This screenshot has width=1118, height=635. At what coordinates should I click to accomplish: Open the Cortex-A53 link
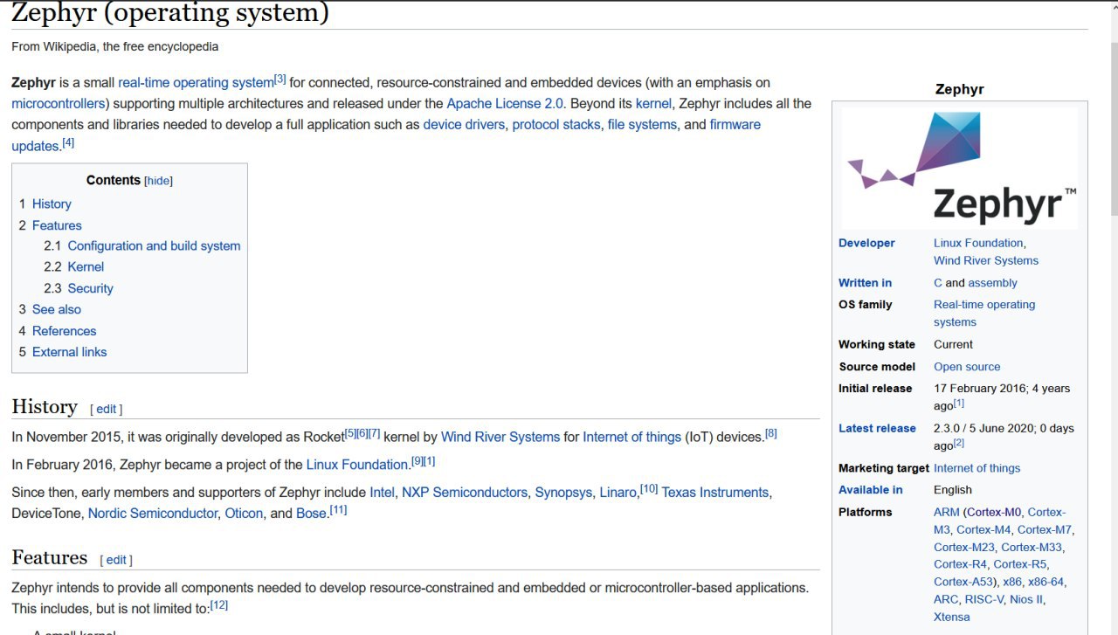coord(963,582)
